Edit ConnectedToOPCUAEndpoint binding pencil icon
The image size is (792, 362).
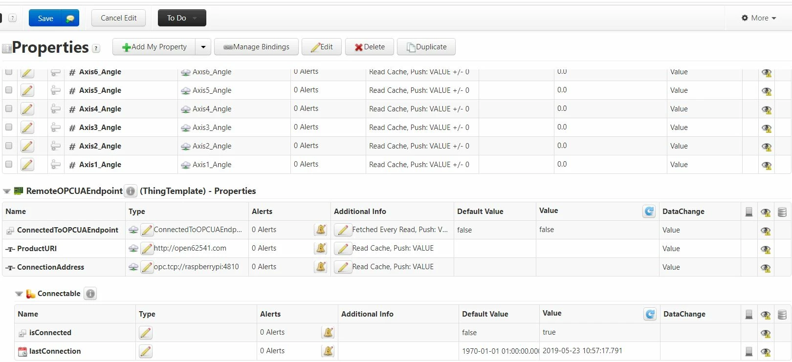[147, 230]
